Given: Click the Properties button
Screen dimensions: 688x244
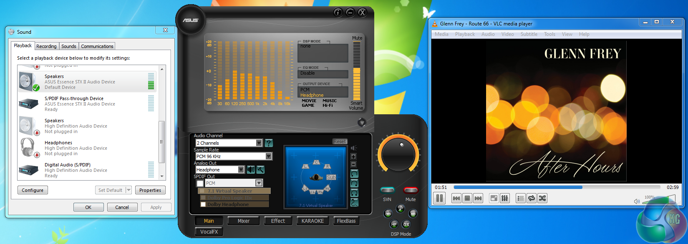Looking at the screenshot, I should 150,190.
